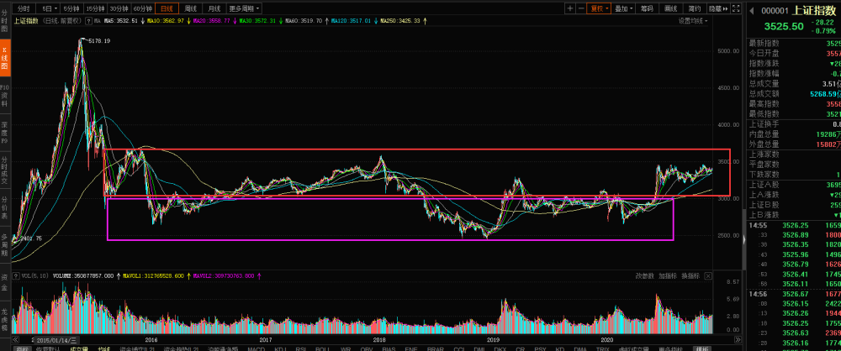The height and width of the screenshot is (351, 841).
Task: Click the 画线 drawing button
Action: 670,8
